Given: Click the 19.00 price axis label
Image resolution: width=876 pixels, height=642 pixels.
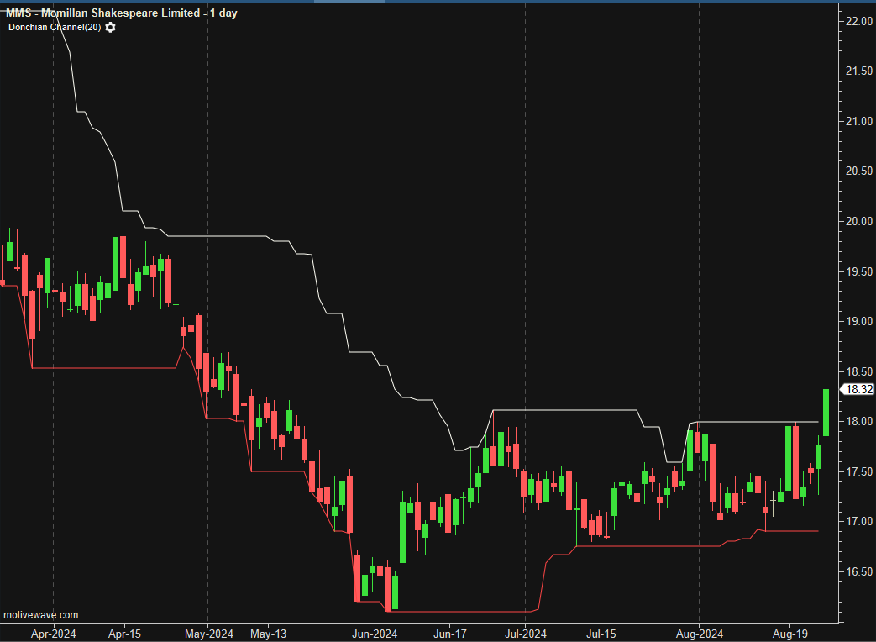Looking at the screenshot, I should click(x=858, y=322).
